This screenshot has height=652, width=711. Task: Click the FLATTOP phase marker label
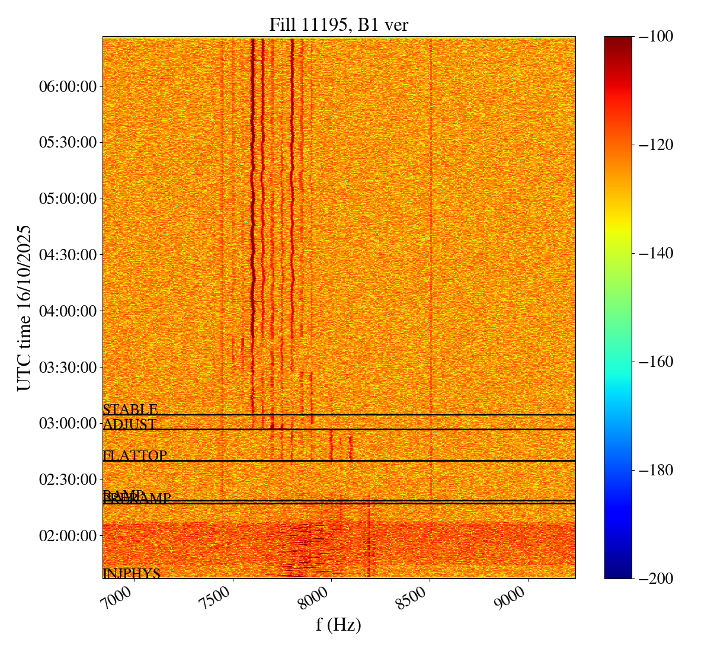(x=134, y=456)
